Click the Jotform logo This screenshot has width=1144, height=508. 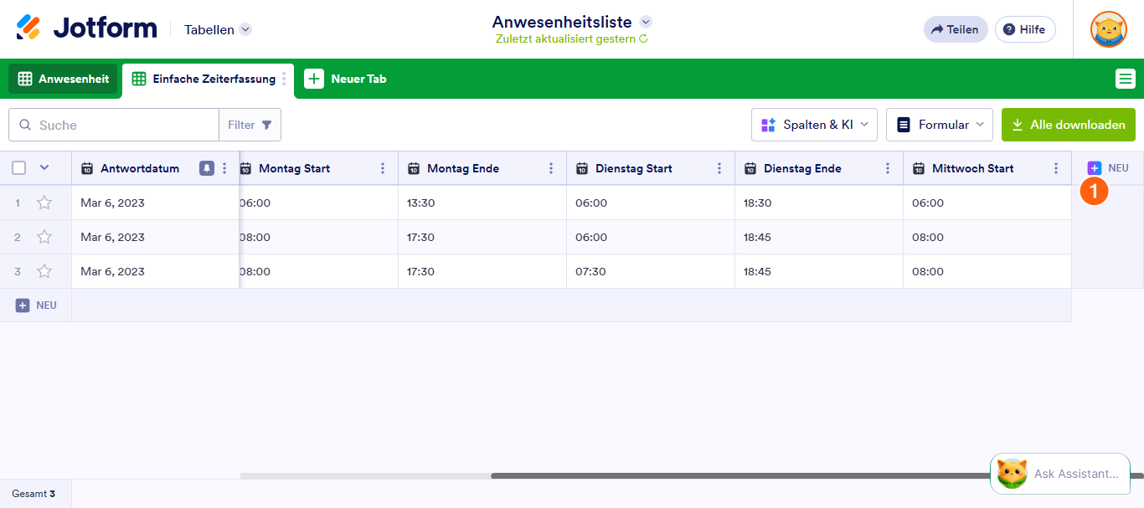[x=86, y=28]
